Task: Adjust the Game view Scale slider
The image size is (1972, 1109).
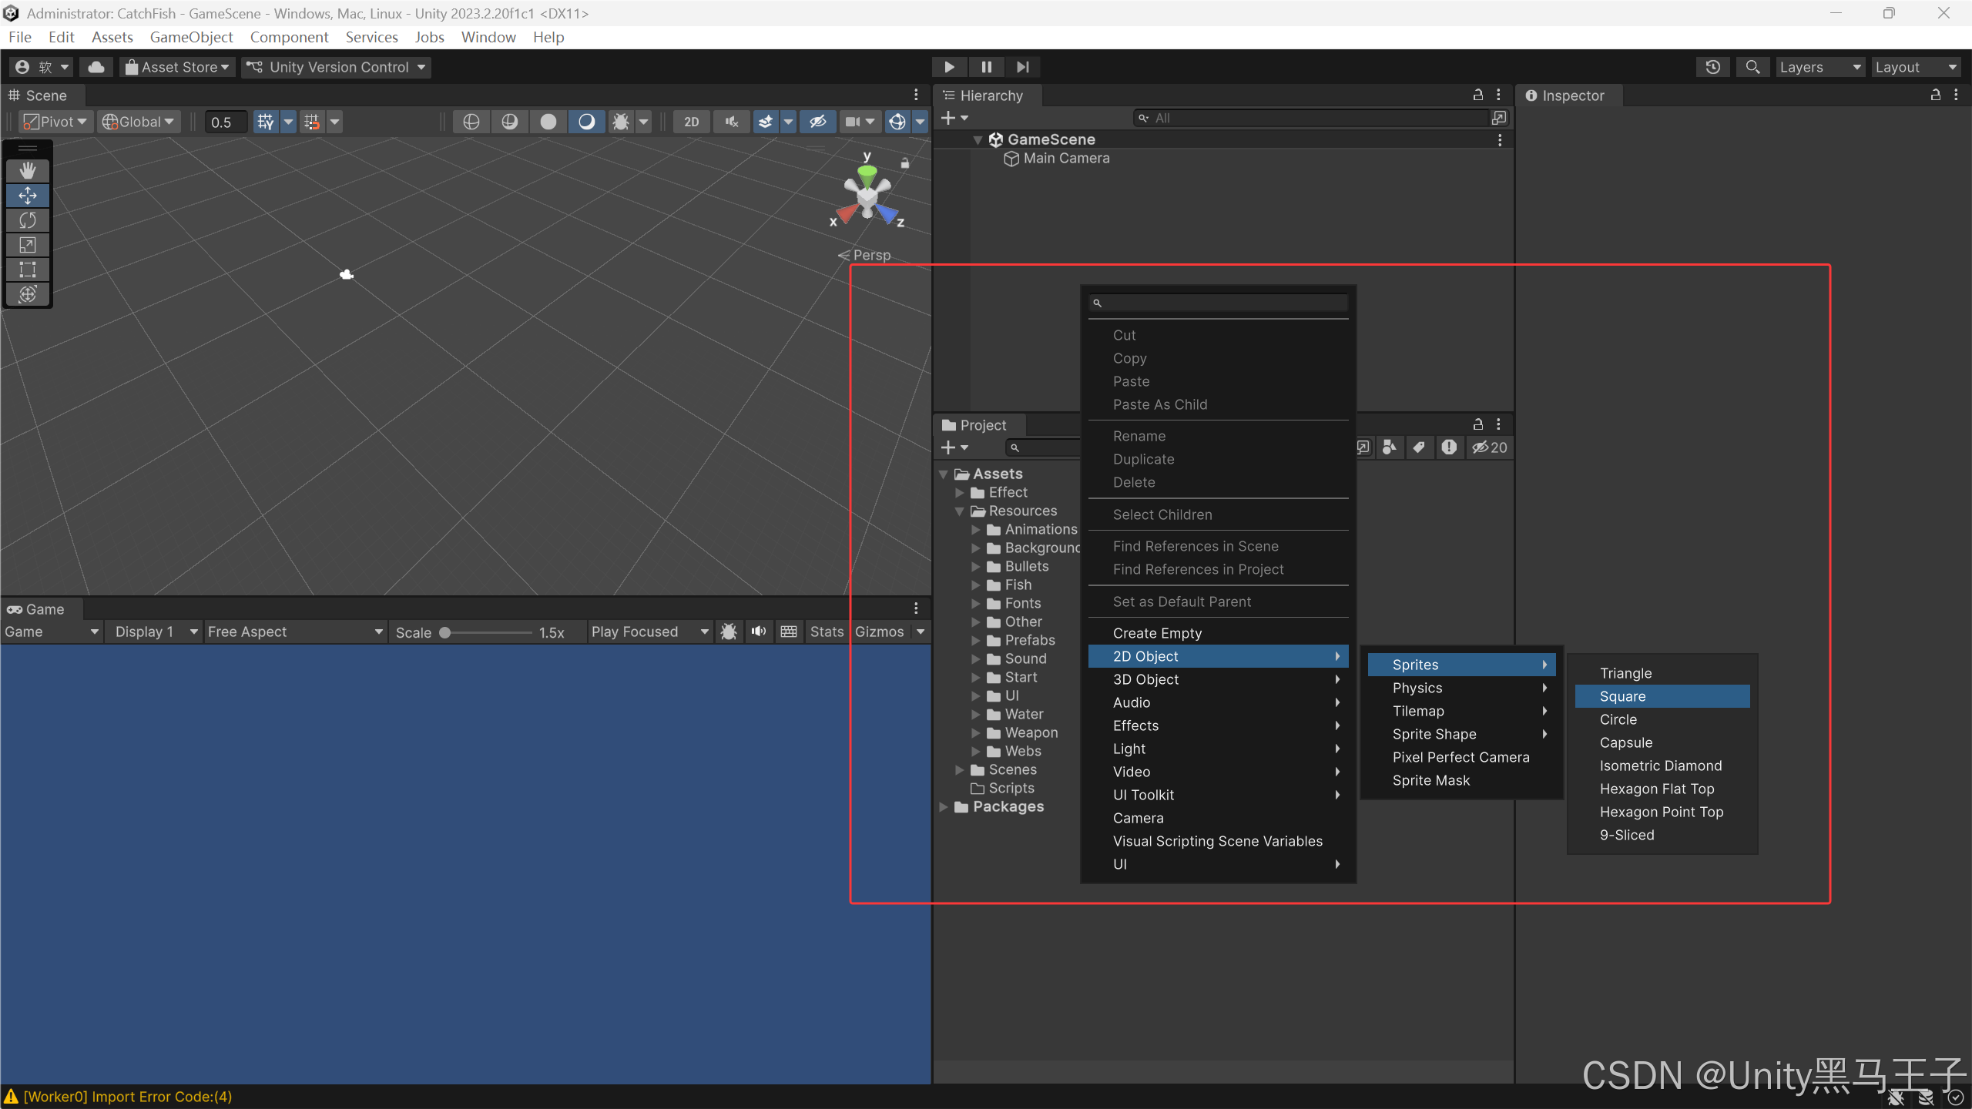Action: click(x=445, y=632)
